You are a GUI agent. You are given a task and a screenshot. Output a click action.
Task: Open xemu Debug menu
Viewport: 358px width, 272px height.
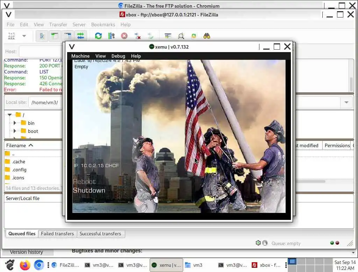pyautogui.click(x=118, y=56)
